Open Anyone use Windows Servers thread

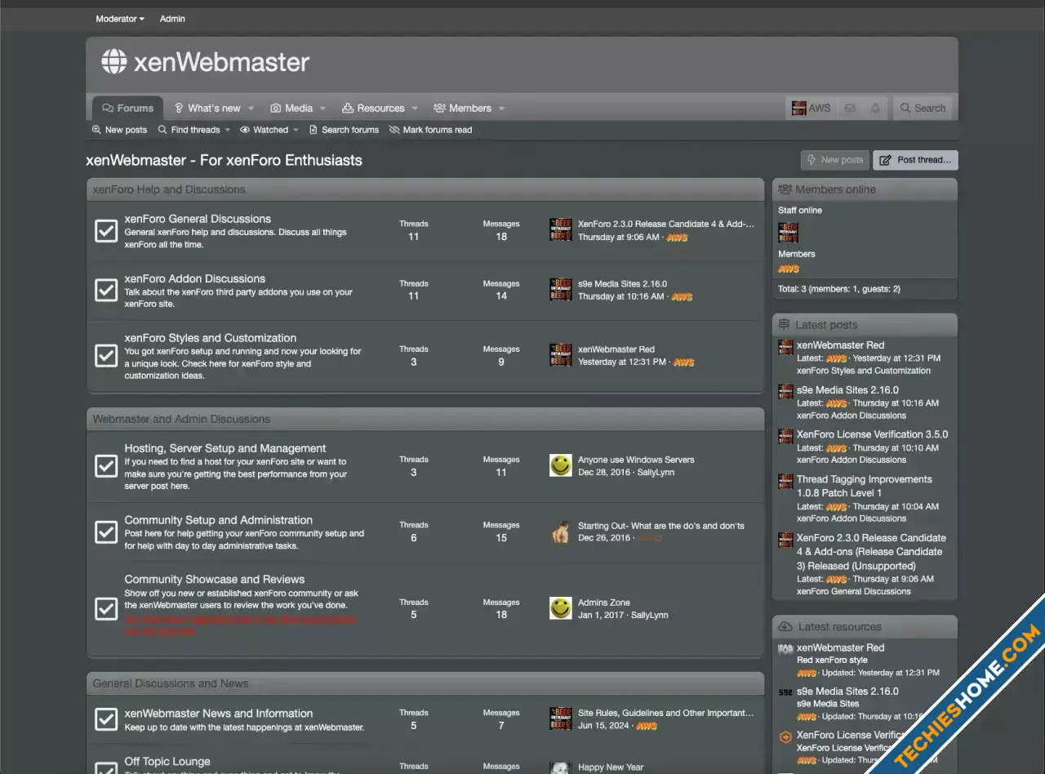point(636,460)
